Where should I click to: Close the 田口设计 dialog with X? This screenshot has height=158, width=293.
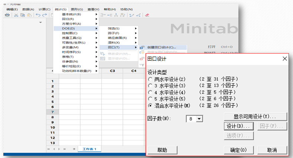[284, 59]
